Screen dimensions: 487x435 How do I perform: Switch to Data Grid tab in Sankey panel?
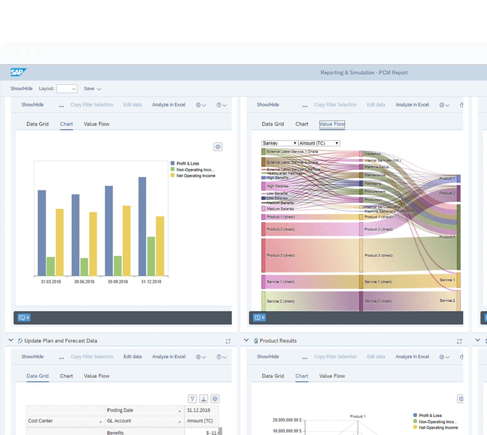(x=273, y=124)
